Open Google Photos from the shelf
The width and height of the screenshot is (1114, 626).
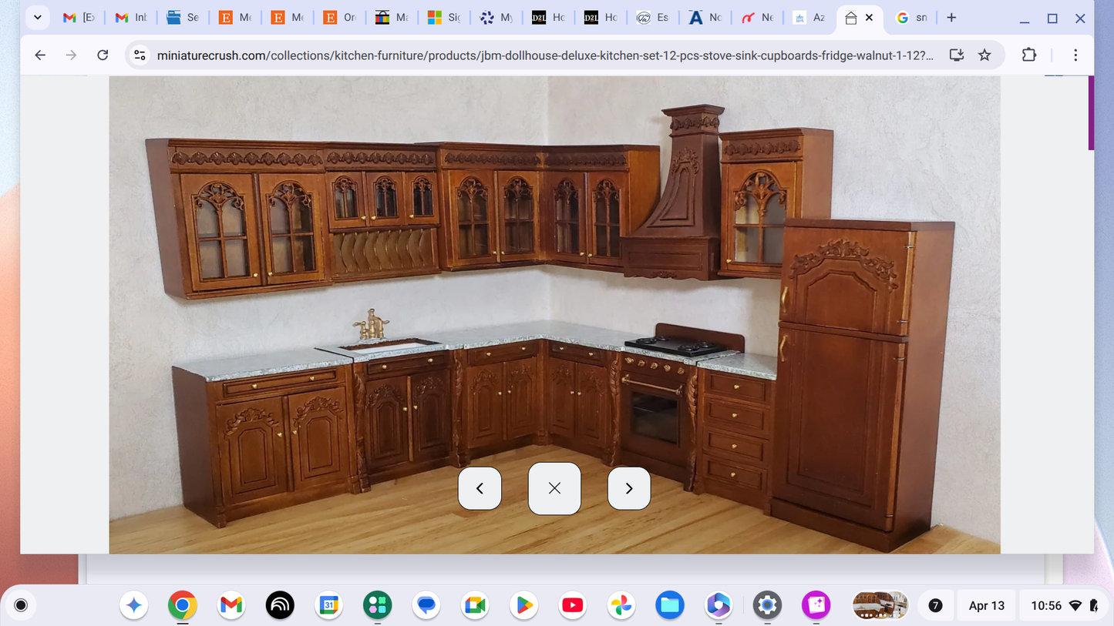[621, 606]
